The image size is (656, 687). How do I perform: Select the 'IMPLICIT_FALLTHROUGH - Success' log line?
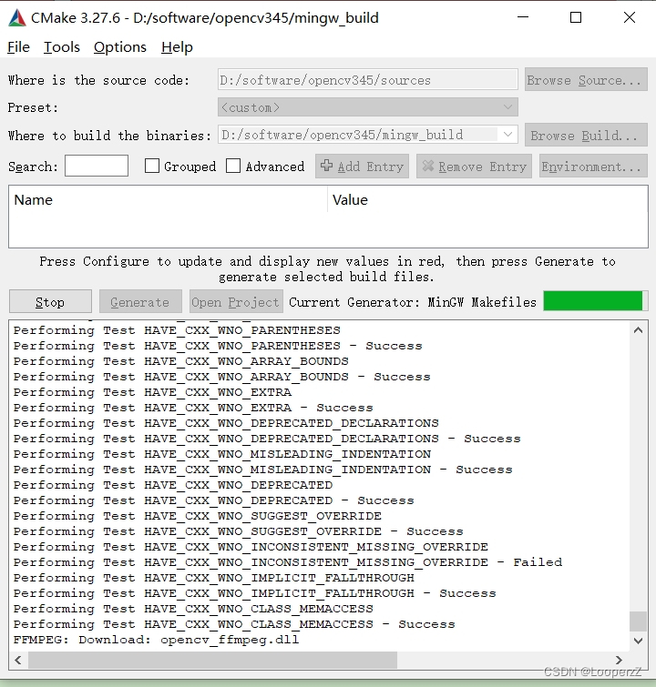pyautogui.click(x=254, y=593)
